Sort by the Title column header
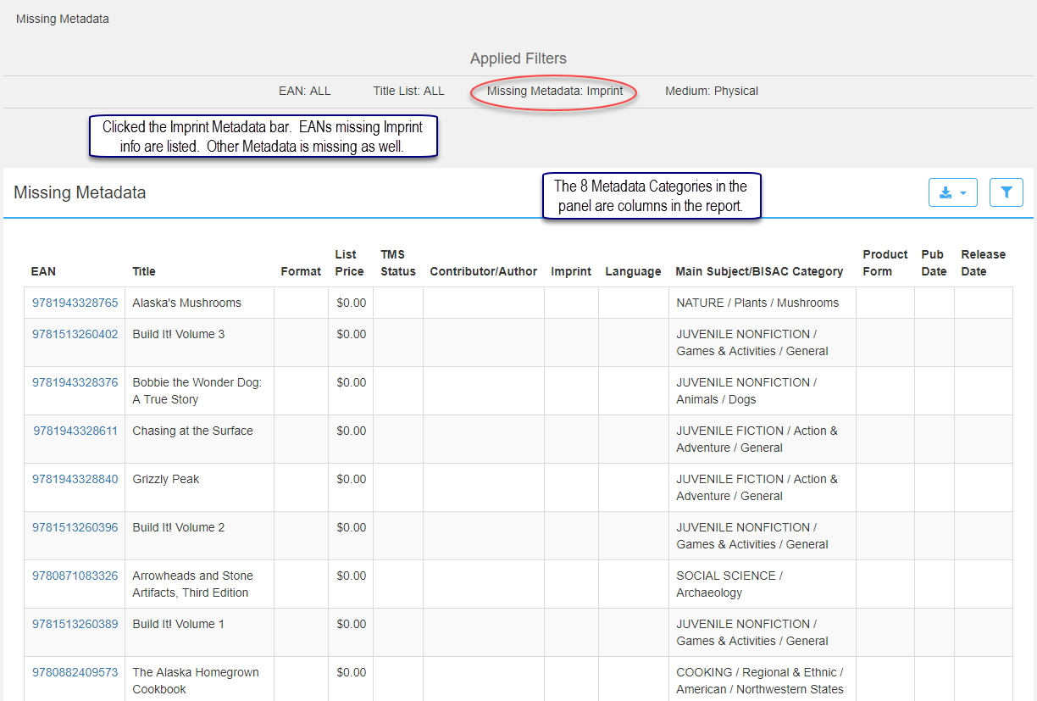This screenshot has width=1037, height=701. [144, 271]
